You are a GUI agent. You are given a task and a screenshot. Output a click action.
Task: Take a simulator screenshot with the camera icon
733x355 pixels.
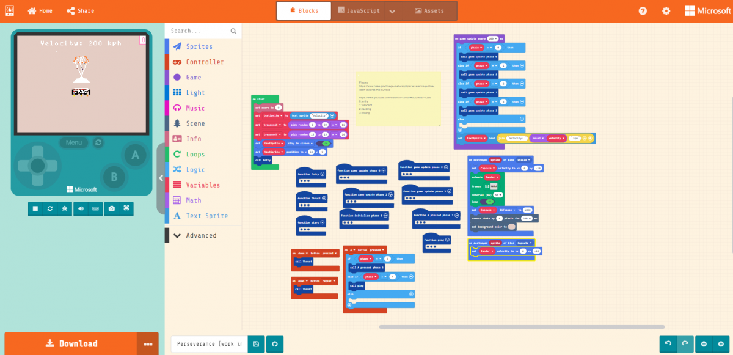coord(112,208)
